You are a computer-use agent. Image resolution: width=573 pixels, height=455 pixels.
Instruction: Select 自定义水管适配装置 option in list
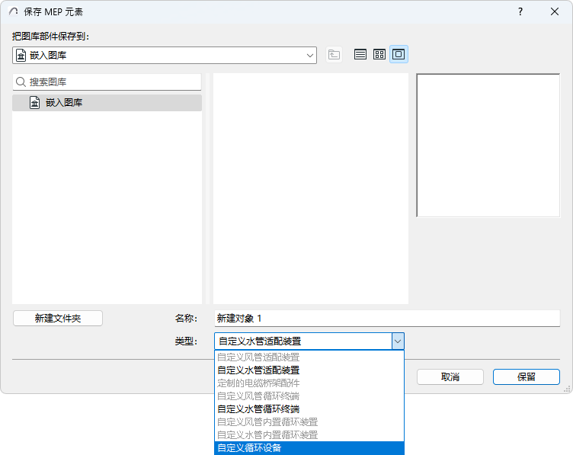309,370
